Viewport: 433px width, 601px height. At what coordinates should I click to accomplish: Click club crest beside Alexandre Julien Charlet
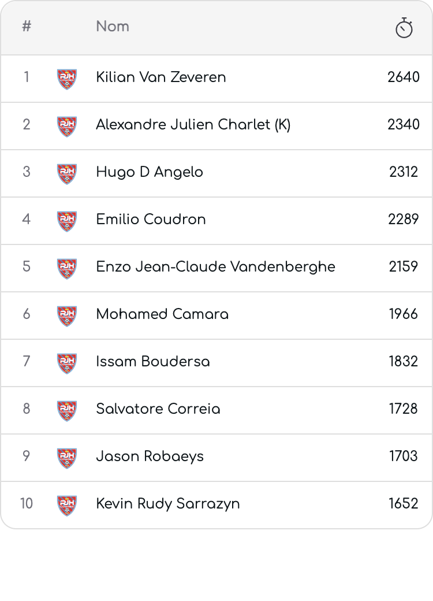pyautogui.click(x=67, y=127)
